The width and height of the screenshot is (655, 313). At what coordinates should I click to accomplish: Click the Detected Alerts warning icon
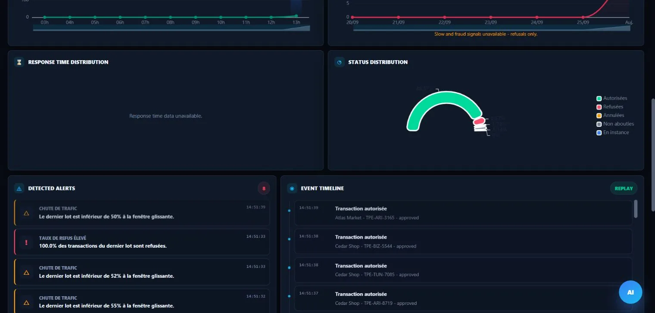(19, 188)
